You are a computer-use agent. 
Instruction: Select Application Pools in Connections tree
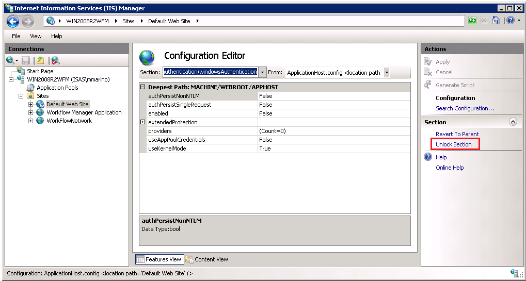(57, 88)
